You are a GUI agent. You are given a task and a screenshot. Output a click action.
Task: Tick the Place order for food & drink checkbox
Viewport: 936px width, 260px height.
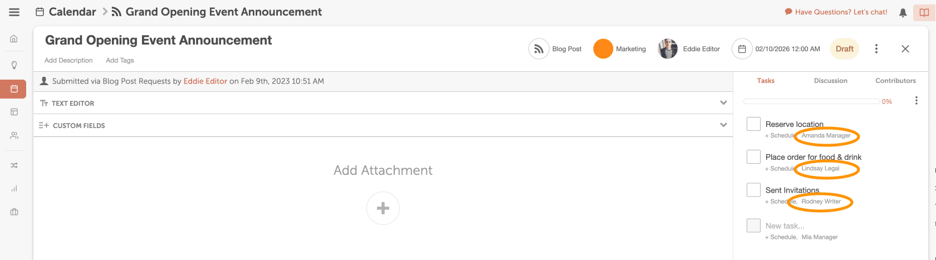tap(753, 156)
